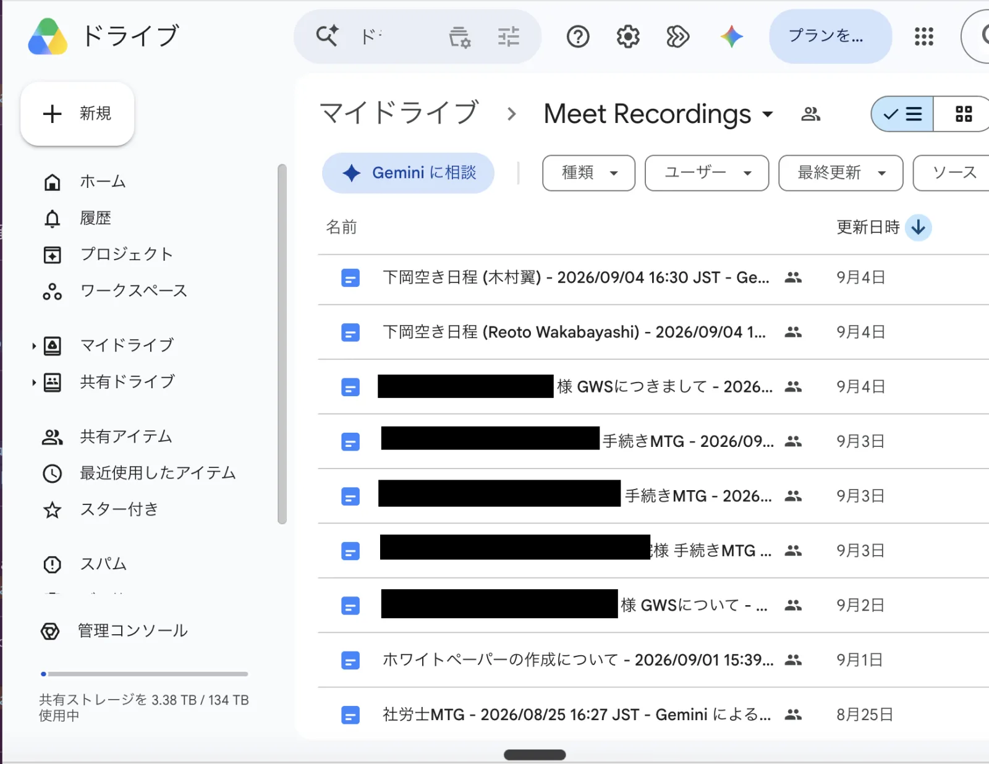
Task: Click the icon right of the settings gear
Action: 677,37
